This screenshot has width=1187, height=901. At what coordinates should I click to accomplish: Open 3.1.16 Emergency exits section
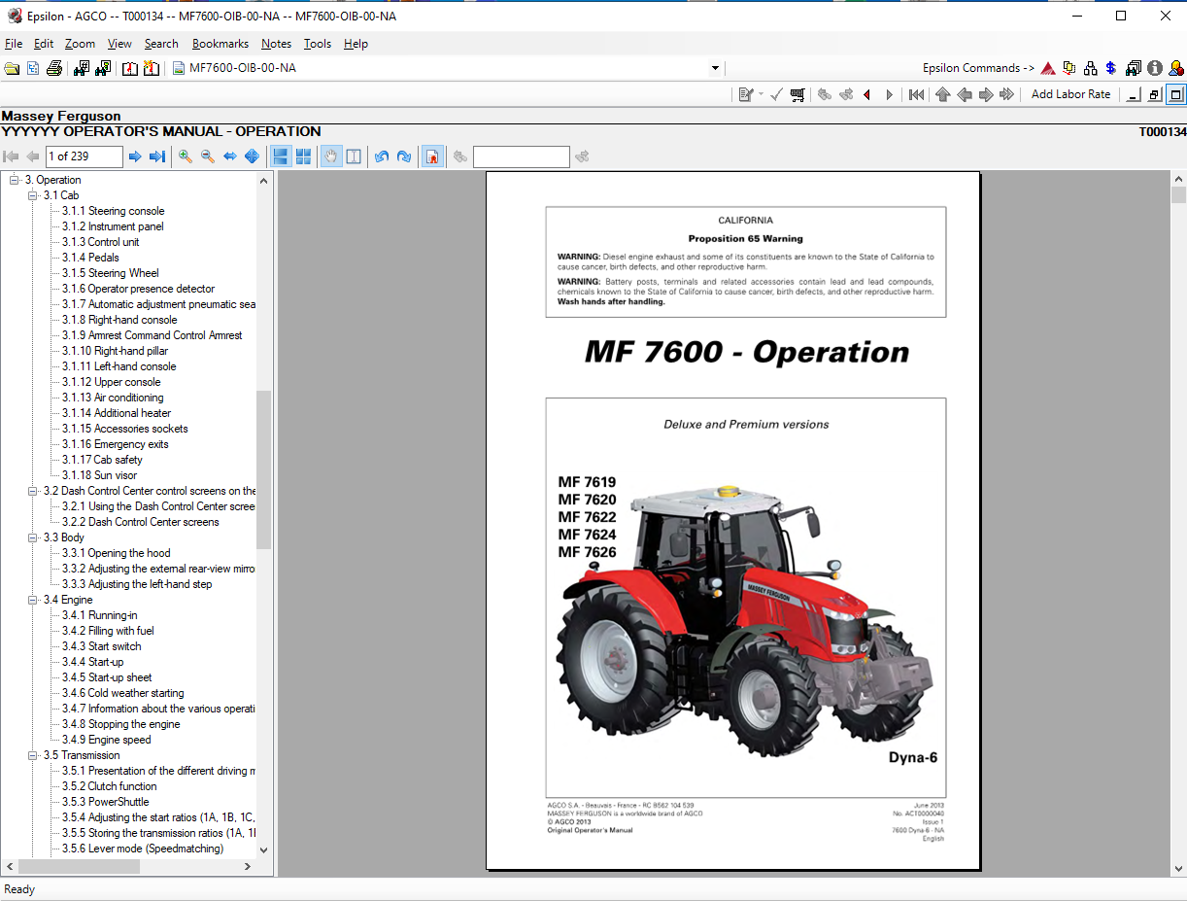(x=115, y=444)
